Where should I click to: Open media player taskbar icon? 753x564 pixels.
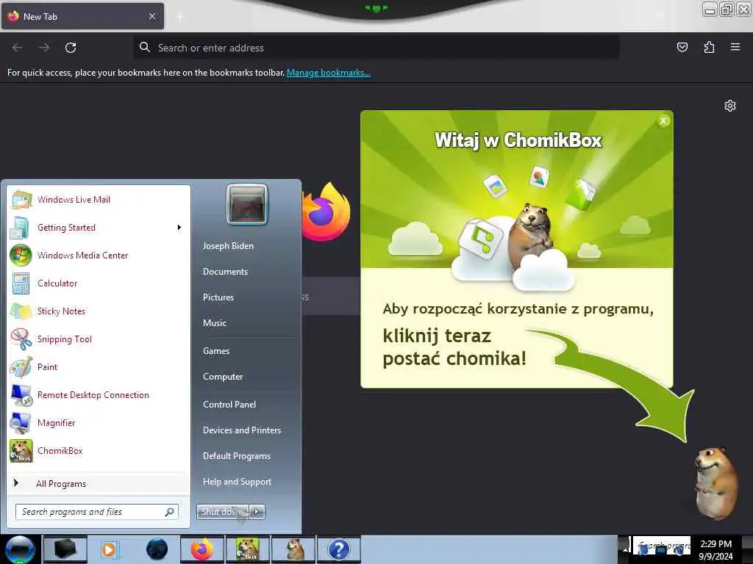tap(110, 549)
